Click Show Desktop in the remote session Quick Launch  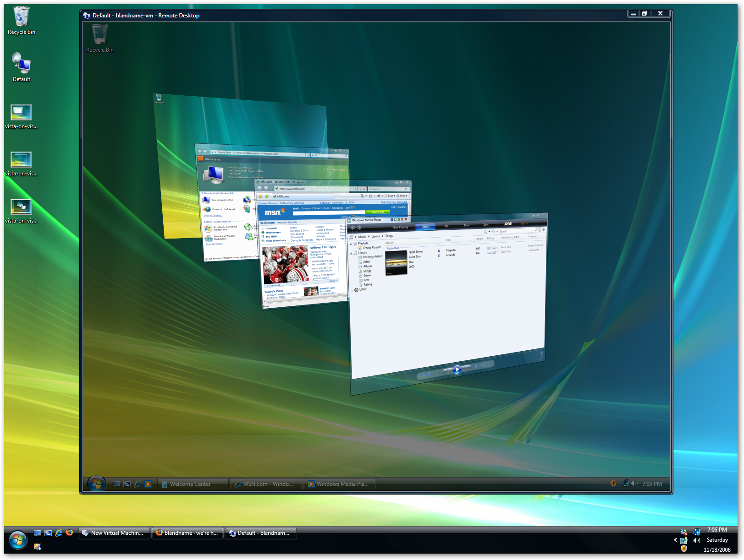116,484
